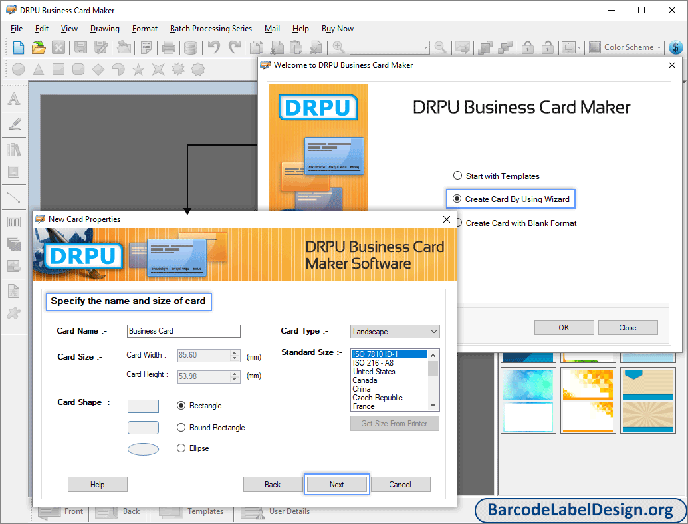The image size is (688, 524).
Task: Select Create Card By Using Wizard
Action: click(511, 199)
